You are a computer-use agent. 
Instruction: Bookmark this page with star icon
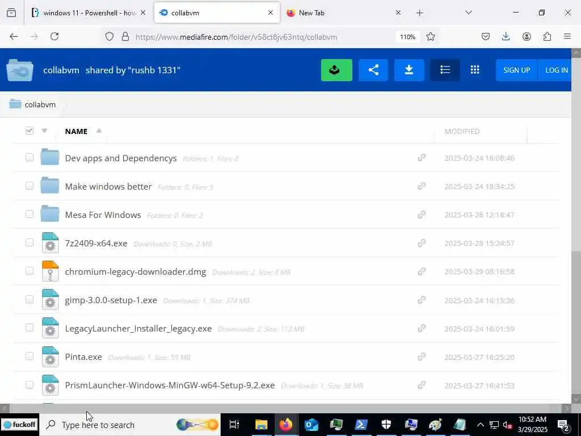pos(430,36)
